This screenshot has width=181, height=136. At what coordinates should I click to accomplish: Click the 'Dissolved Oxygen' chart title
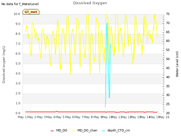[90, 3]
